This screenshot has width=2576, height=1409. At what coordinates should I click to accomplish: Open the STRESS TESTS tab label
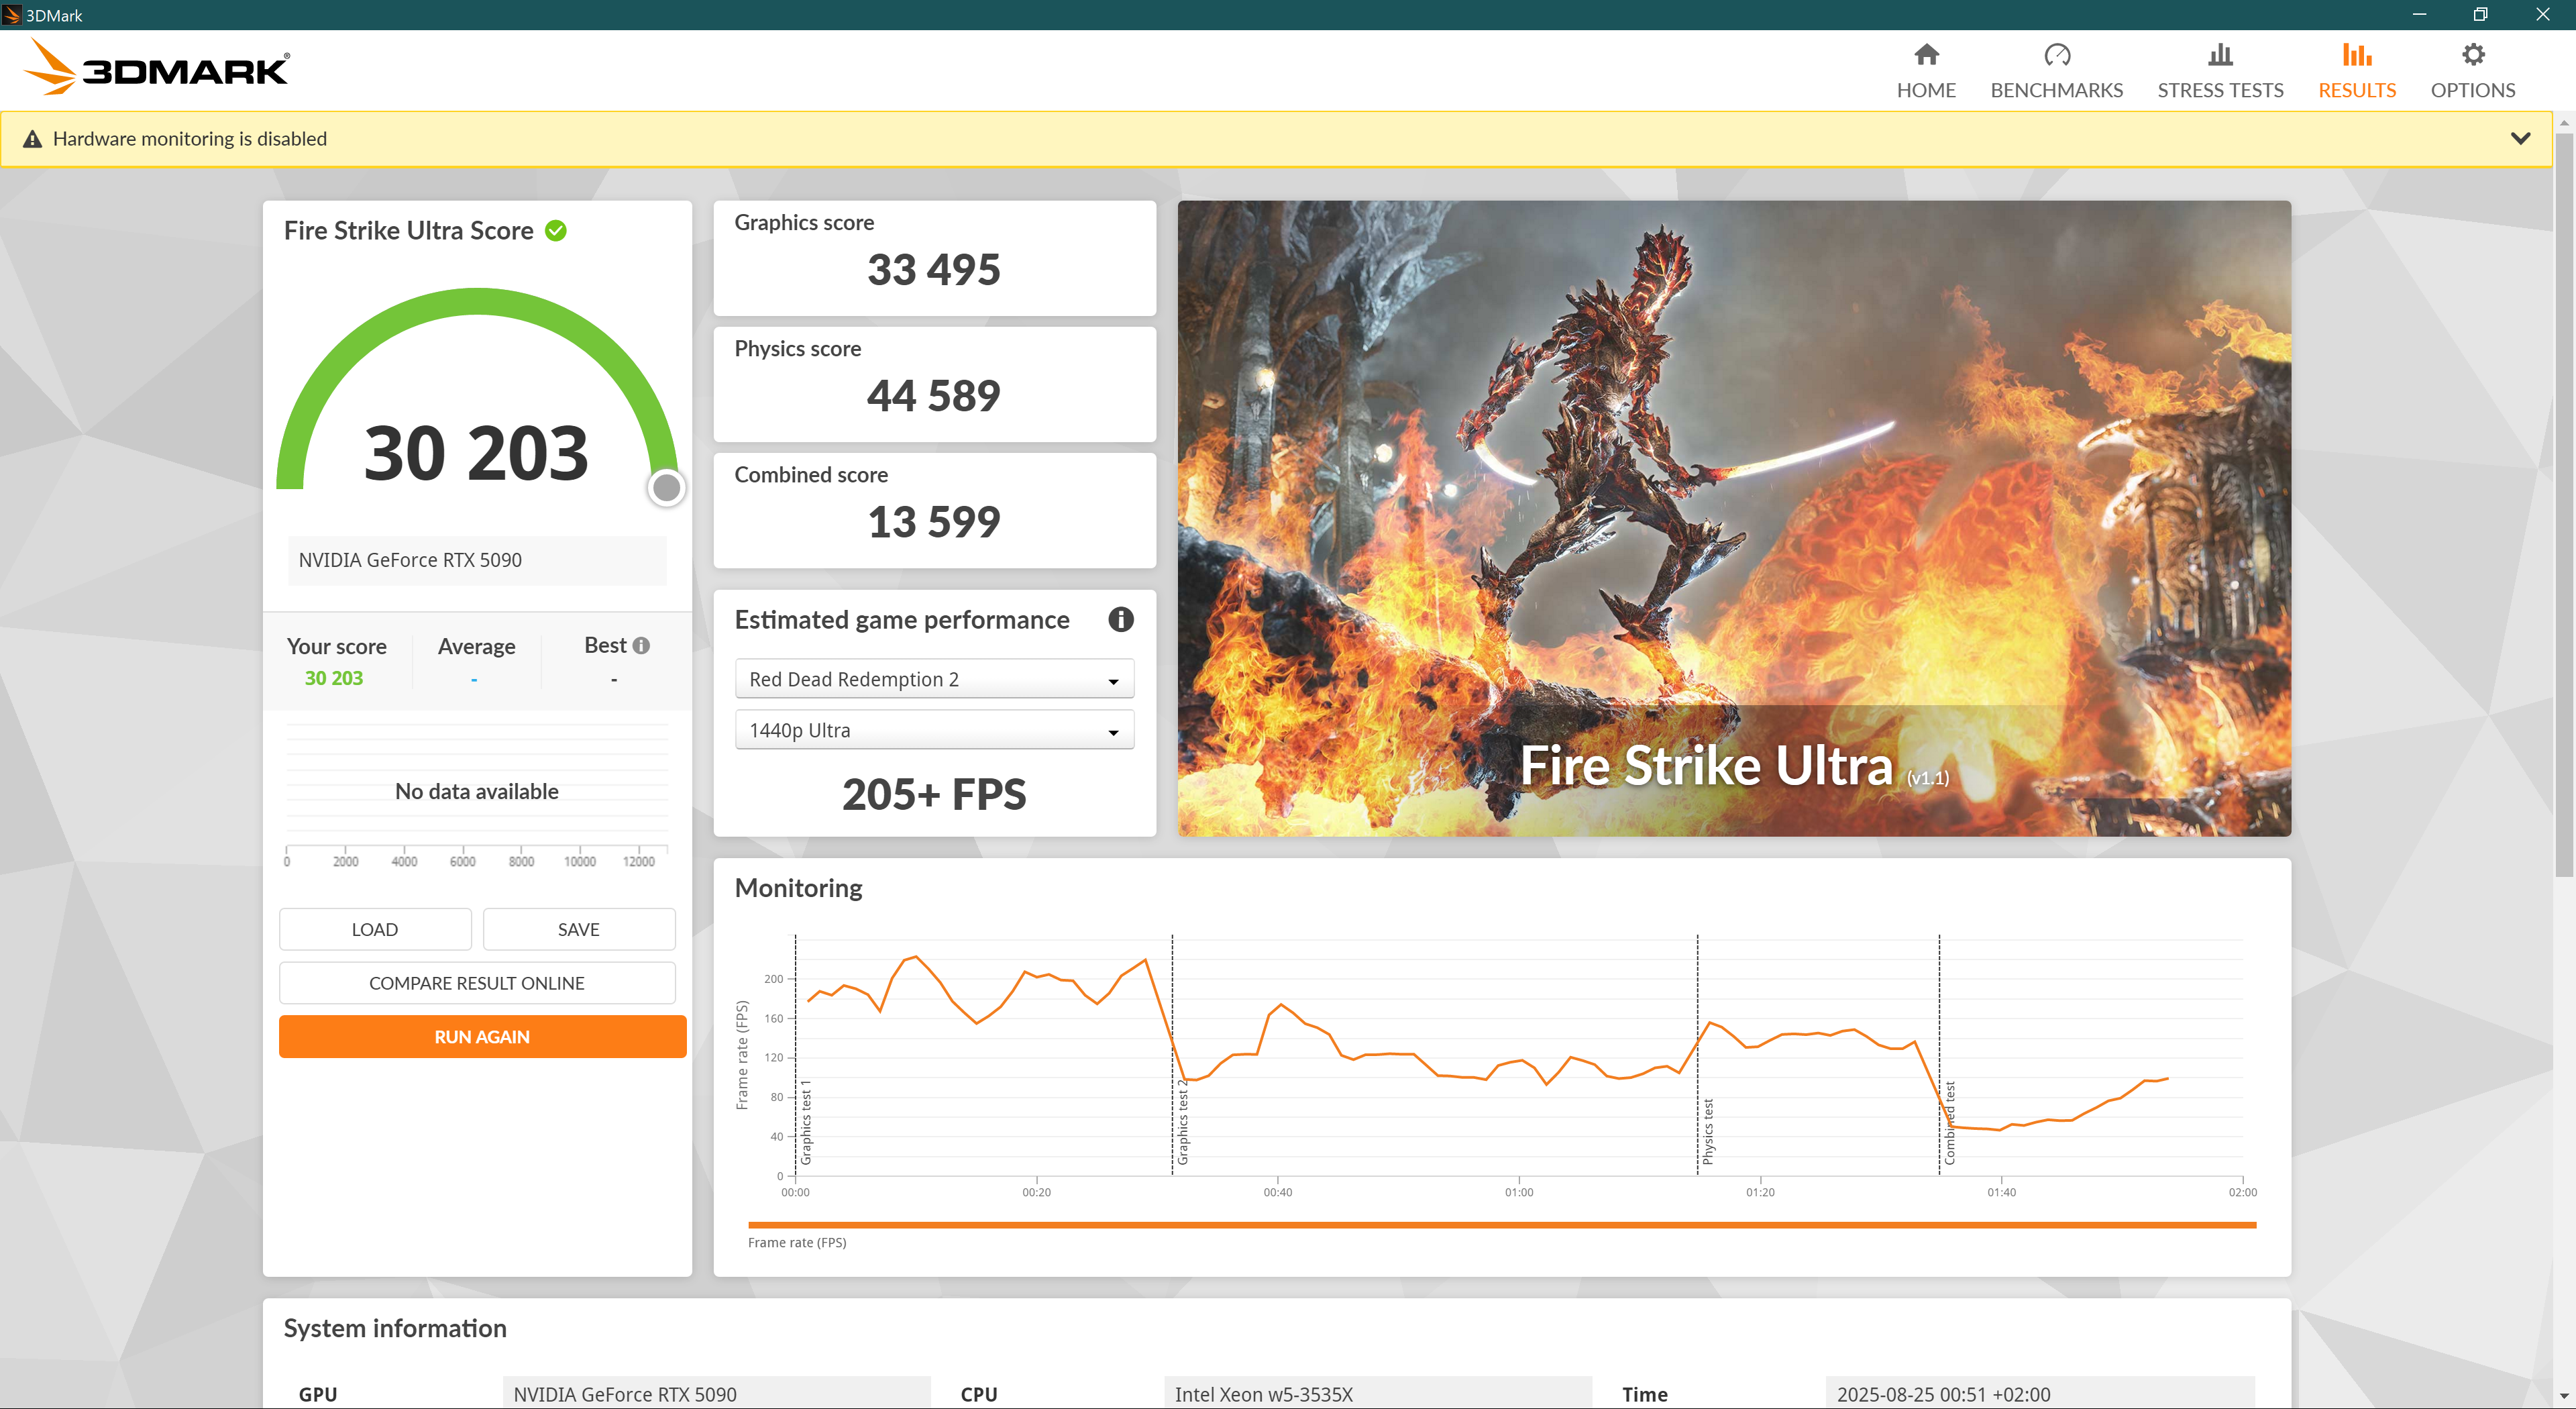point(2220,90)
